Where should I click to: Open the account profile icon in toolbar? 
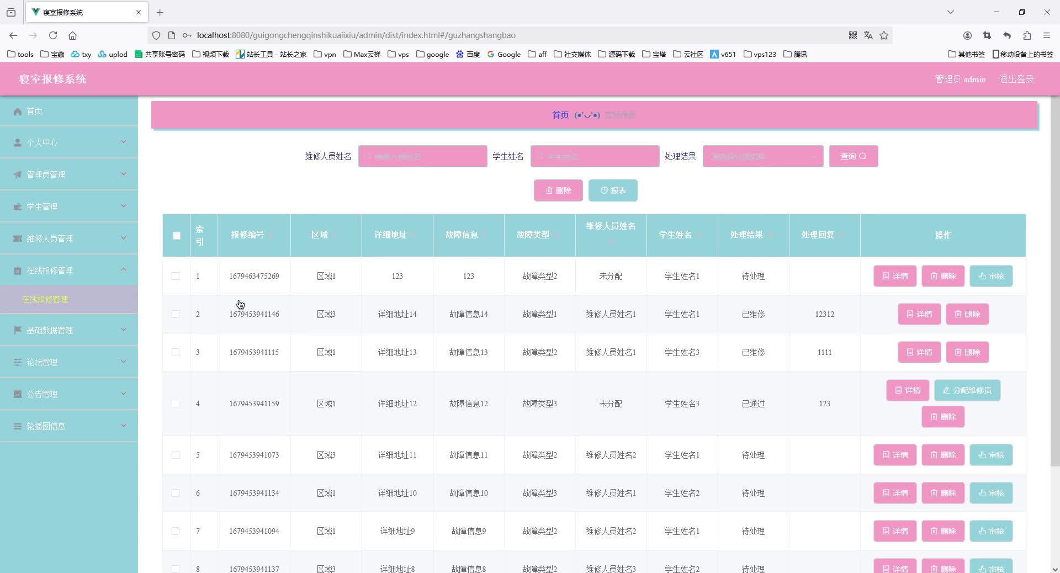click(x=967, y=35)
